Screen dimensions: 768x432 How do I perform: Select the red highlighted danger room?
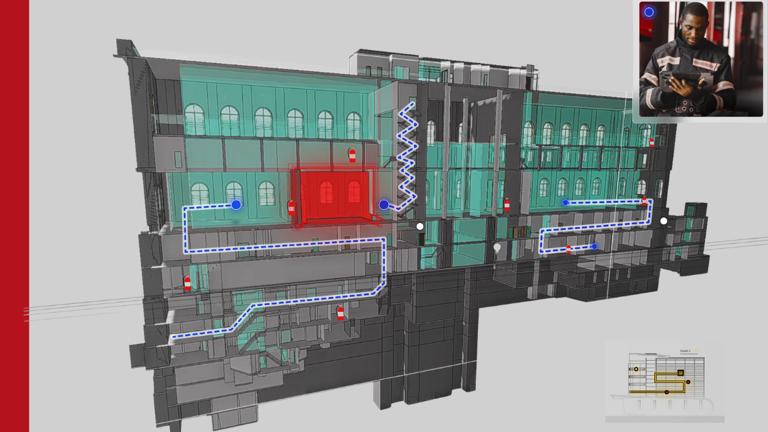335,193
